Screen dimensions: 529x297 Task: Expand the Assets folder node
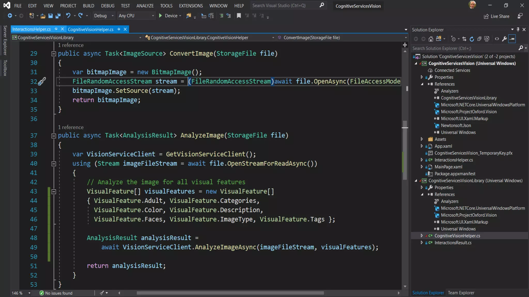pyautogui.click(x=422, y=139)
